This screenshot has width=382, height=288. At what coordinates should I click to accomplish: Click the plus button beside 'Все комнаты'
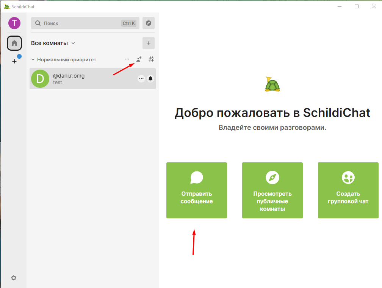click(x=149, y=43)
